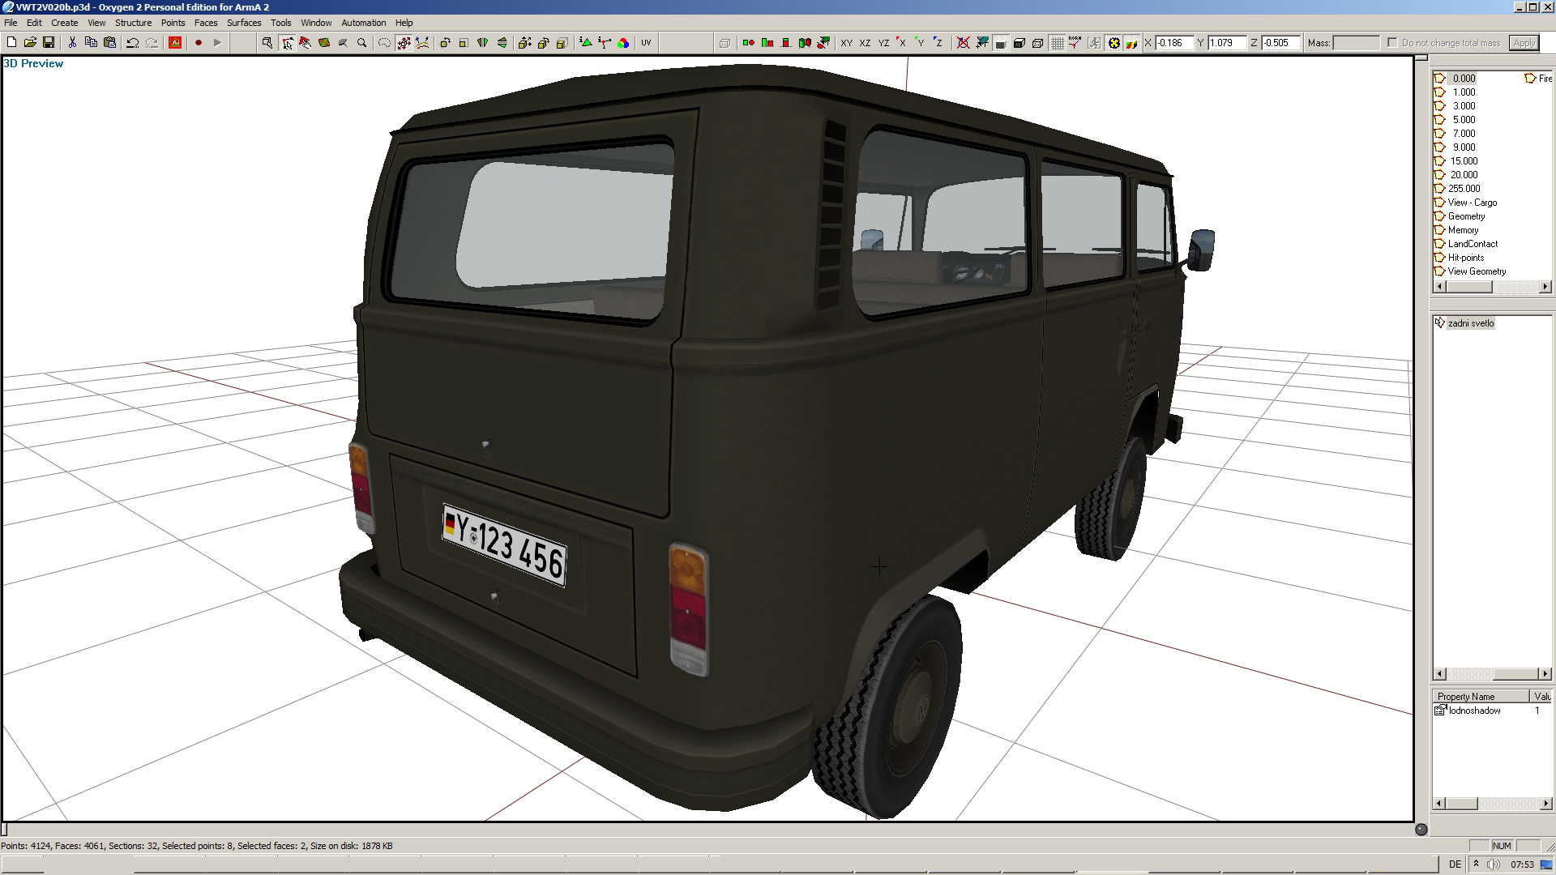Toggle the lasso selection mode icon
1556x875 pixels.
pyautogui.click(x=384, y=43)
